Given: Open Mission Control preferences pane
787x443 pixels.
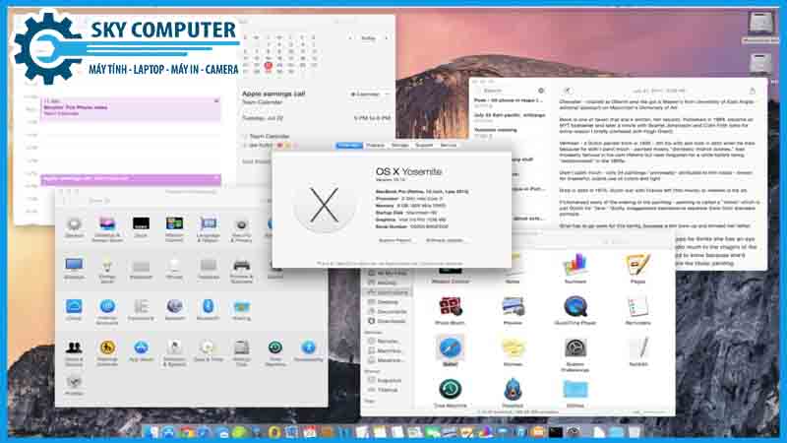Looking at the screenshot, I should (x=174, y=228).
